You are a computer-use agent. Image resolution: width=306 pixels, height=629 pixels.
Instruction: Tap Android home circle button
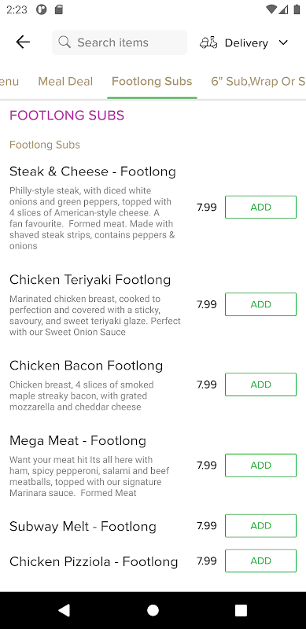pos(153,610)
